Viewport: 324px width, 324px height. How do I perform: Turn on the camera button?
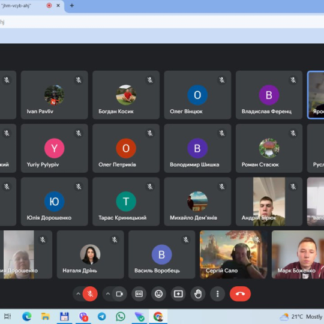119,293
